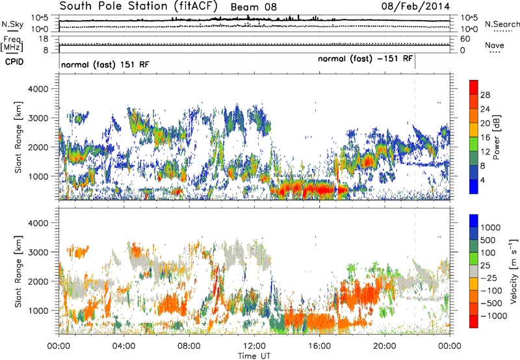The height and width of the screenshot is (360, 520).
Task: Click power colorbar value '4'
Action: click(x=482, y=181)
